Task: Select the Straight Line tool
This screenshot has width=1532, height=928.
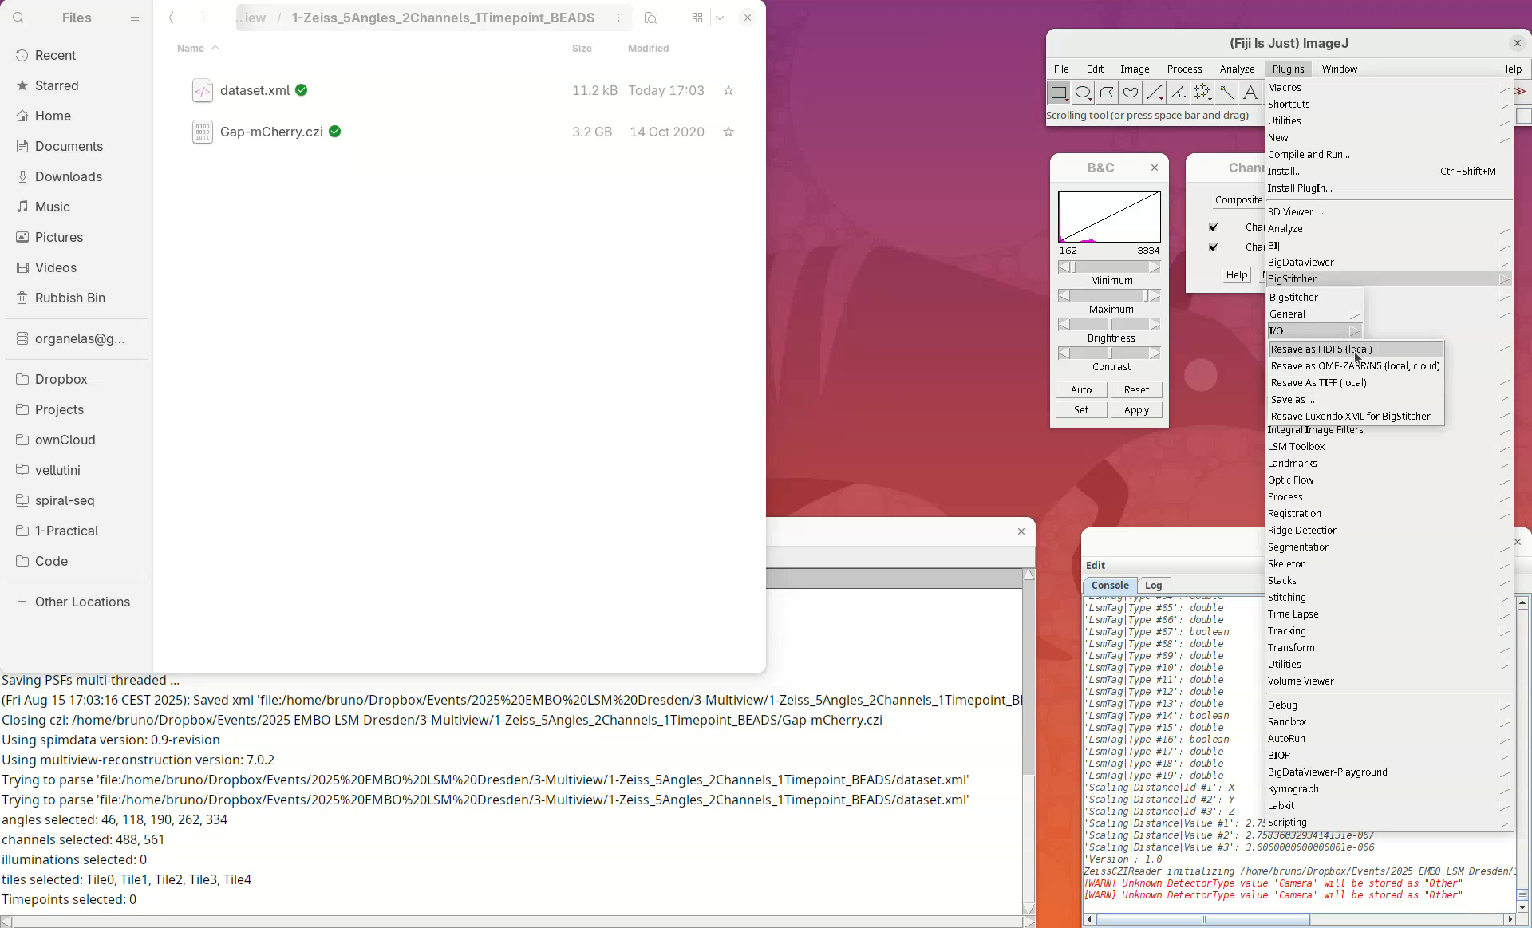Action: click(1154, 93)
